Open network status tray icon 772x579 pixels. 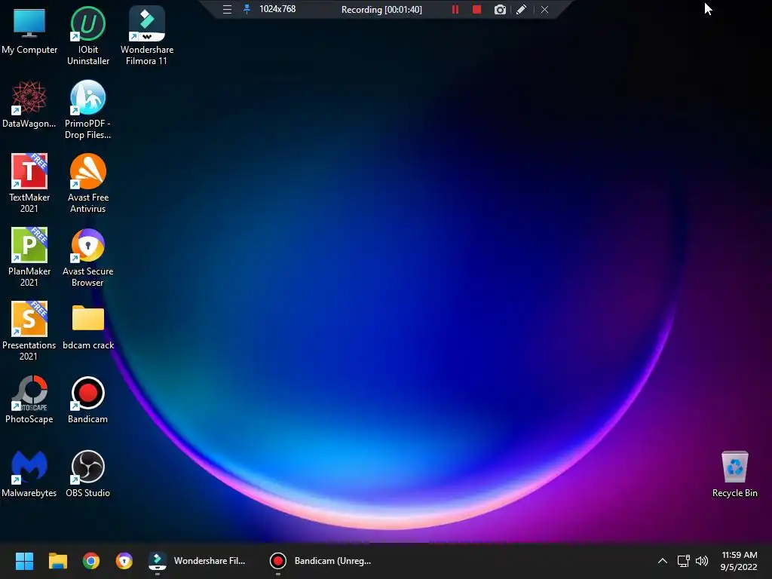pos(683,561)
